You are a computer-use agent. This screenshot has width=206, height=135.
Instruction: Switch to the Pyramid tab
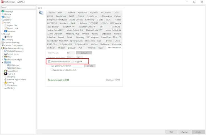pos(92,48)
